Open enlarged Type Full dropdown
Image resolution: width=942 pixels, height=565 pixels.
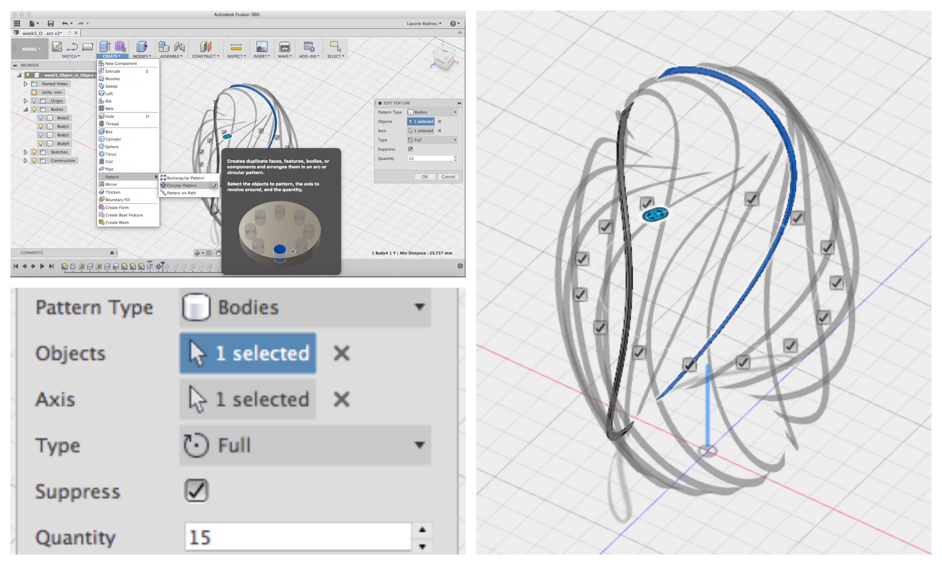305,445
